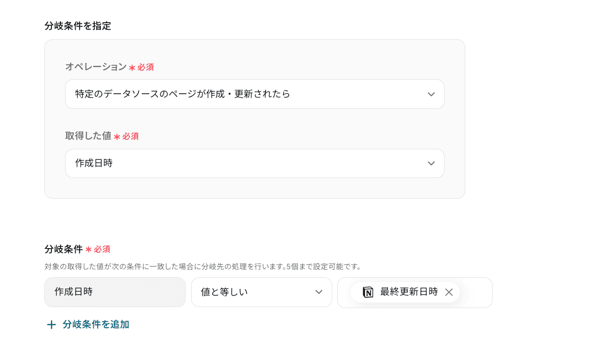Remove the 最終更新日時 chip with X

(x=449, y=292)
